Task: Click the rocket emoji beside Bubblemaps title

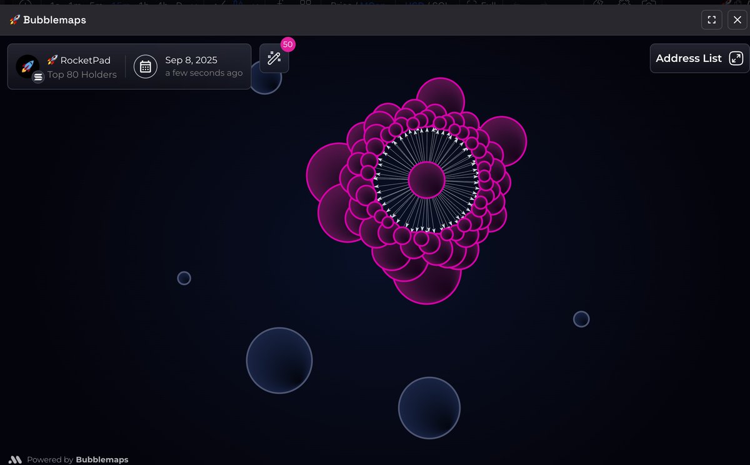Action: pyautogui.click(x=15, y=20)
